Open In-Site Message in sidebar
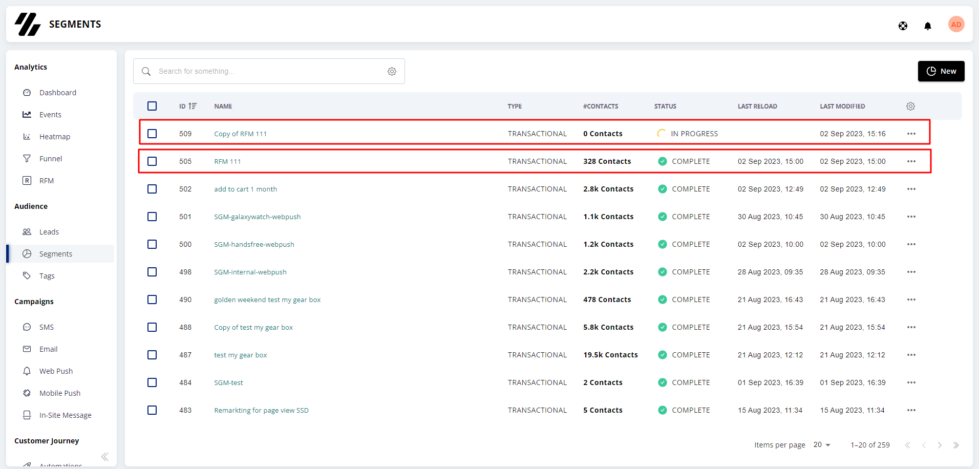Screen dimensions: 979x469 66,415
